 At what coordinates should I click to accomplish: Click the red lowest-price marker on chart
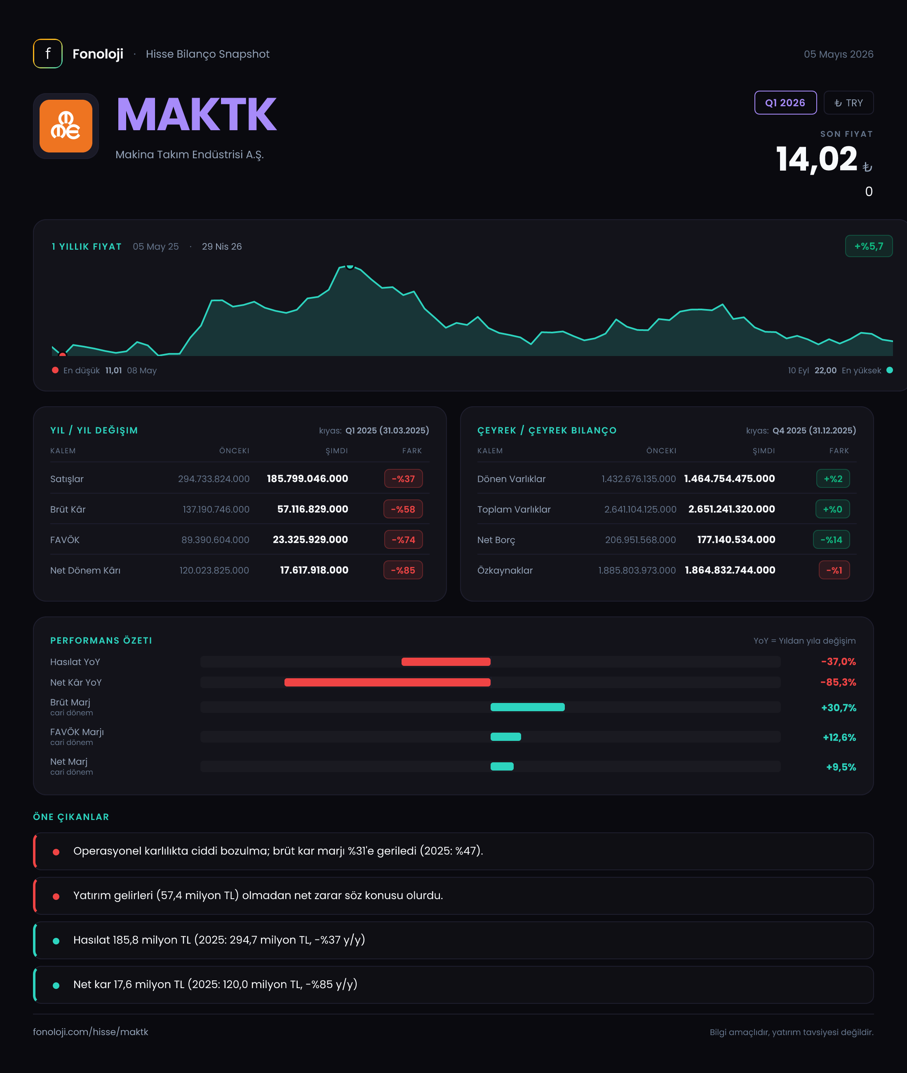coord(63,354)
